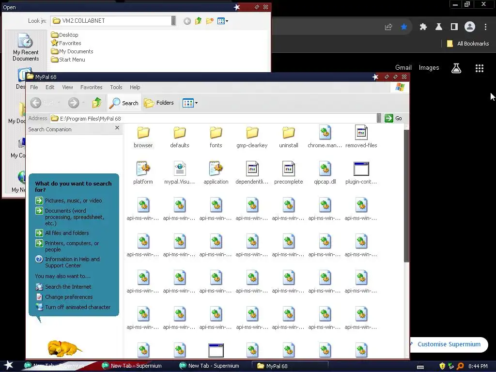Click Turn off animated character
496x372 pixels.
tap(73, 307)
